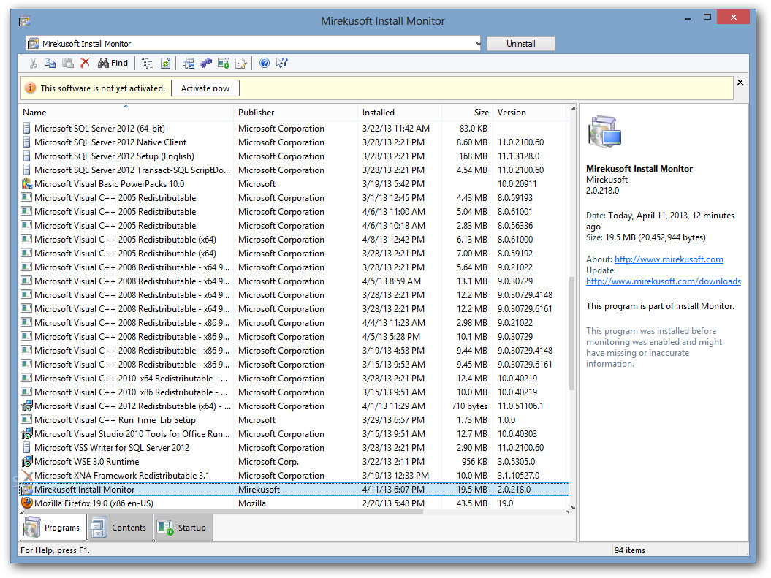The width and height of the screenshot is (771, 578).
Task: Select Microsoft SQL Server 2012 (64-bit) row
Action: coord(294,129)
